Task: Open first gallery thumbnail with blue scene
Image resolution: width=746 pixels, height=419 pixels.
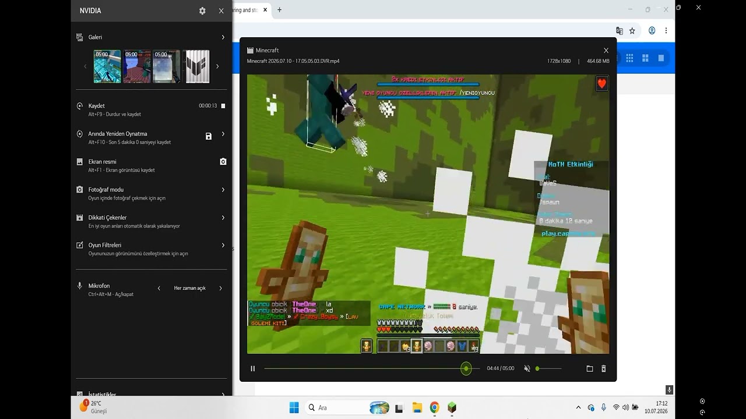Action: click(107, 66)
